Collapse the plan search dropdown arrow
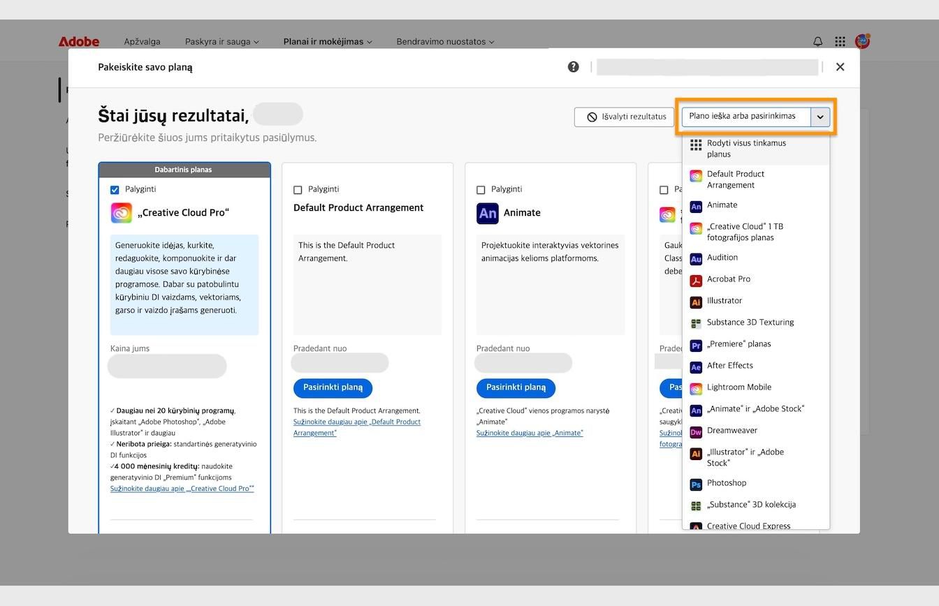 coord(820,117)
